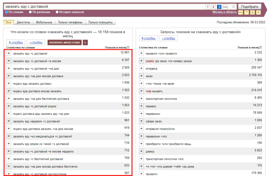
Task: Switch to the Все device tab
Action: [9, 22]
